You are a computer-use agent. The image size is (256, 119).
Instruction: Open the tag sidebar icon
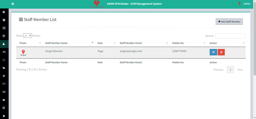coord(4,68)
